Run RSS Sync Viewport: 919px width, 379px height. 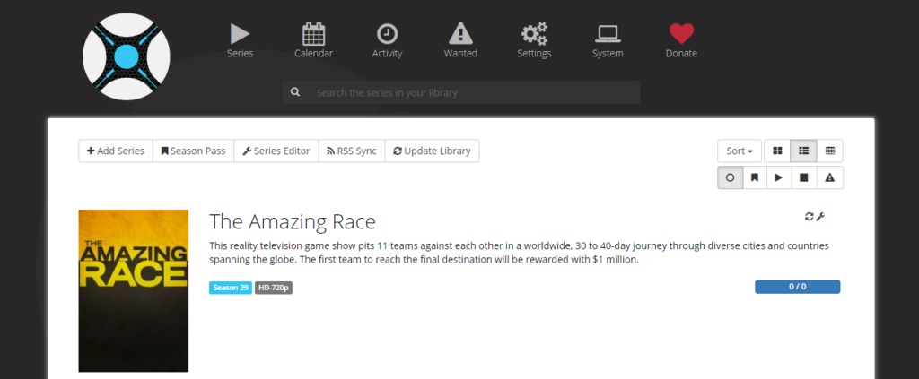[x=352, y=151]
